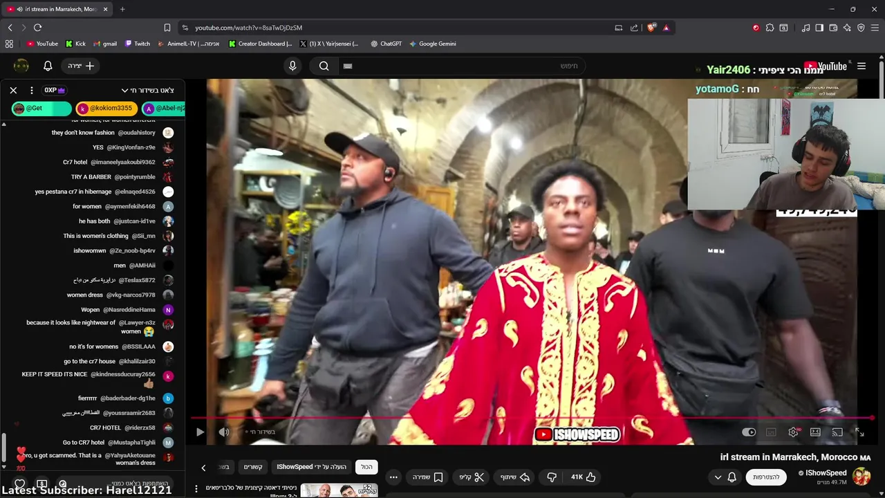Click the share page icon in address bar
Image resolution: width=885 pixels, height=498 pixels.
coord(634,28)
